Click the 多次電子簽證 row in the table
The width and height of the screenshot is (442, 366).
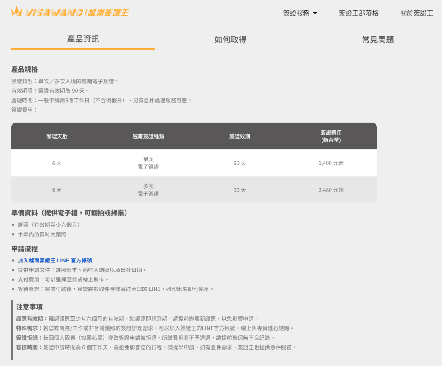pos(149,190)
